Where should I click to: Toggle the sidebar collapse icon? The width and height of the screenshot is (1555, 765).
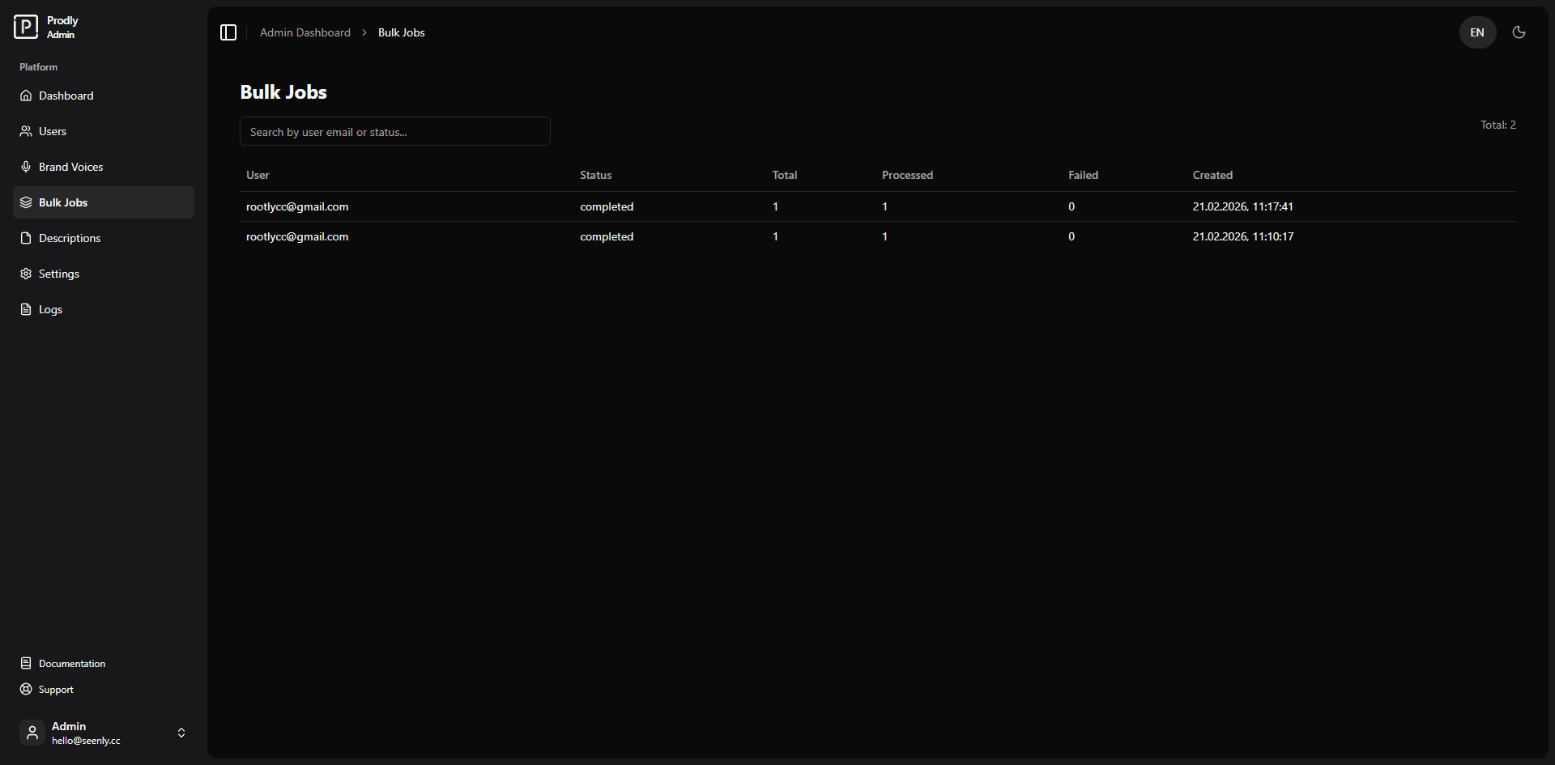(228, 32)
